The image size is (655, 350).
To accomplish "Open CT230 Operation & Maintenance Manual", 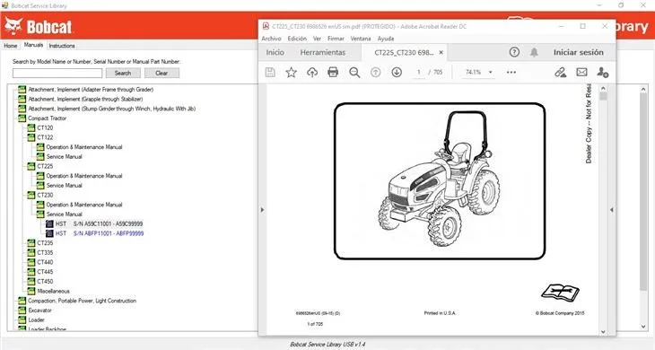I will click(x=84, y=205).
